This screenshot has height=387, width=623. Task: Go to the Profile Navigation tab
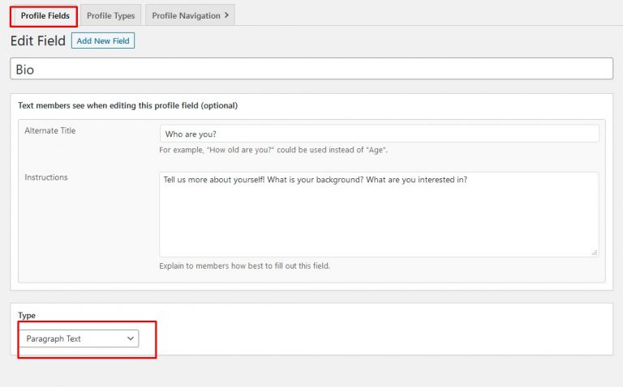(x=186, y=15)
